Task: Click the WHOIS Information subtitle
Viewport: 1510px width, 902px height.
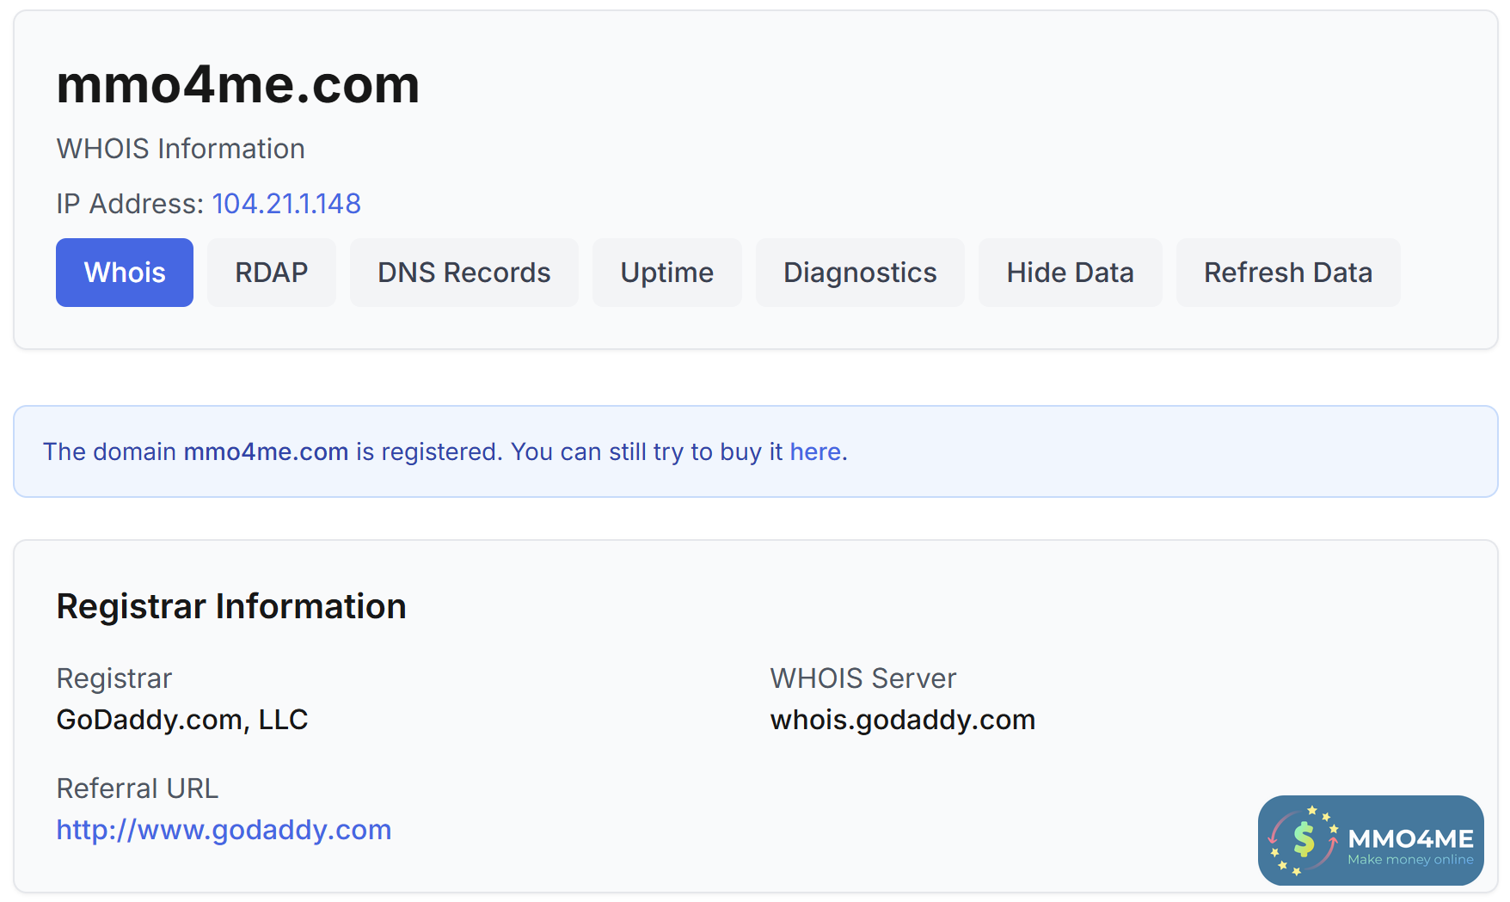Action: coord(181,149)
